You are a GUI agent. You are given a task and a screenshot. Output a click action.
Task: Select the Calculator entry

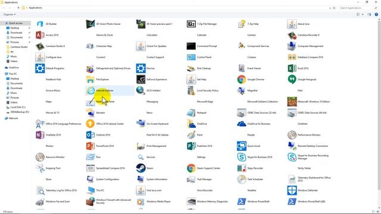pos(152,35)
